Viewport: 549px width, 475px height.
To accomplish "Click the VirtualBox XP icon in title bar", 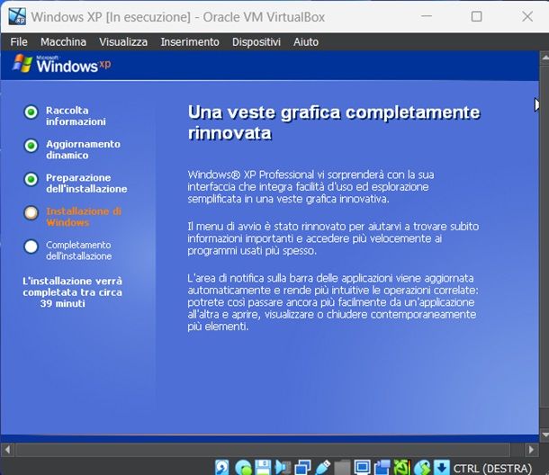I will click(x=17, y=16).
